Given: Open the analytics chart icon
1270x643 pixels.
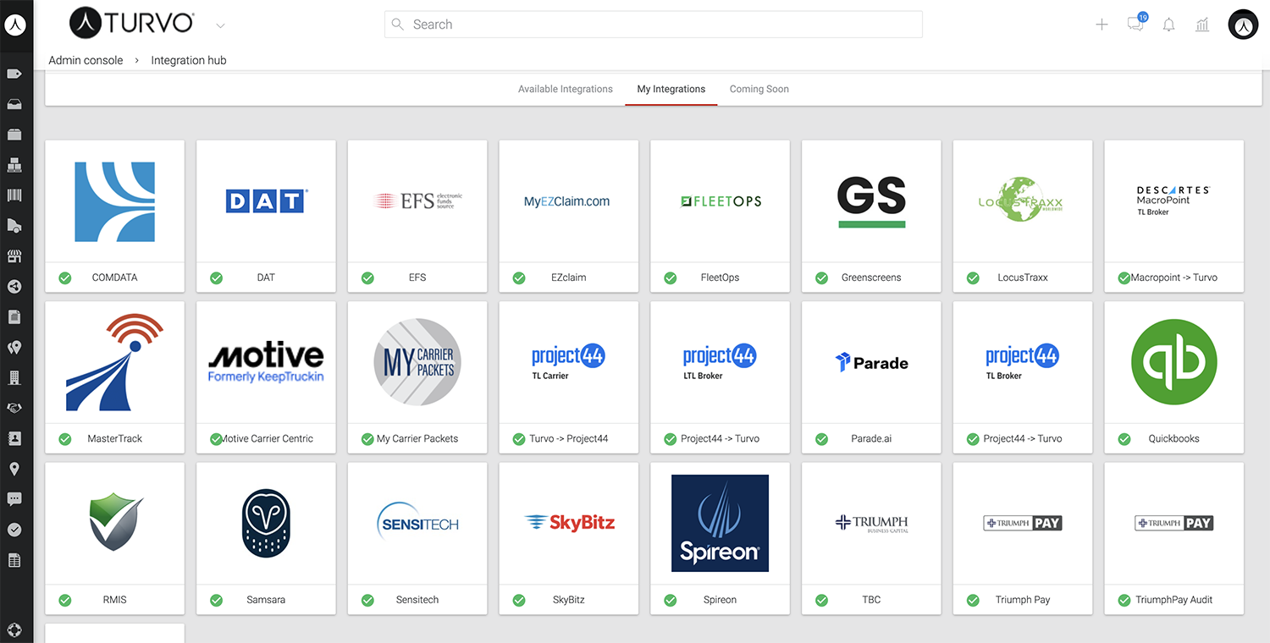Looking at the screenshot, I should point(1202,25).
